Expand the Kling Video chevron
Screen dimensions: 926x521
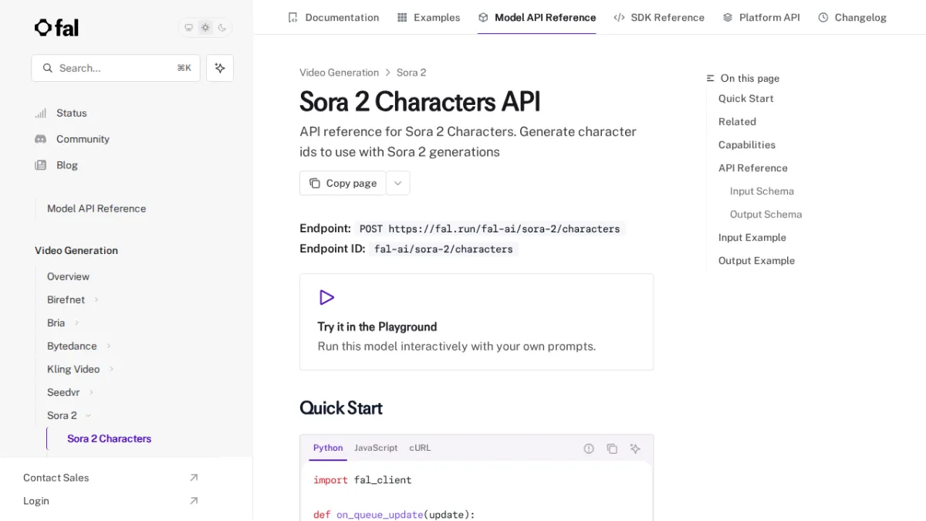click(111, 369)
